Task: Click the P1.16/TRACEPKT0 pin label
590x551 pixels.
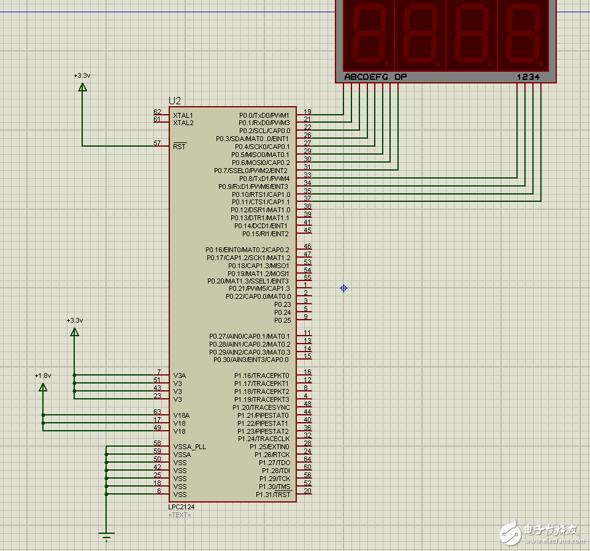Action: click(262, 376)
